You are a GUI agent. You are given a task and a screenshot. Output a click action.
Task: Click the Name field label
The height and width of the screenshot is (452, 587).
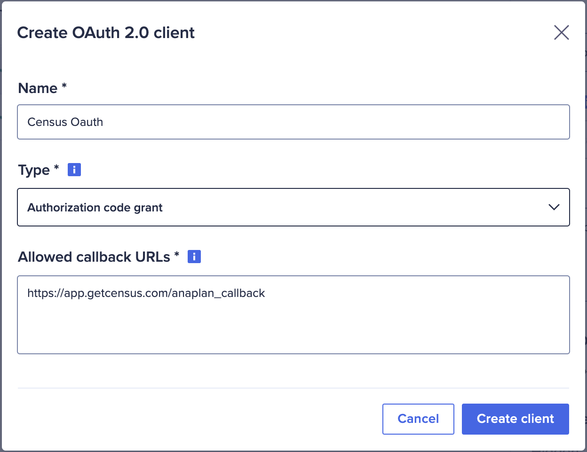[38, 88]
